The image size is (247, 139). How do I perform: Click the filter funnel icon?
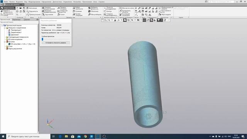coord(159,20)
